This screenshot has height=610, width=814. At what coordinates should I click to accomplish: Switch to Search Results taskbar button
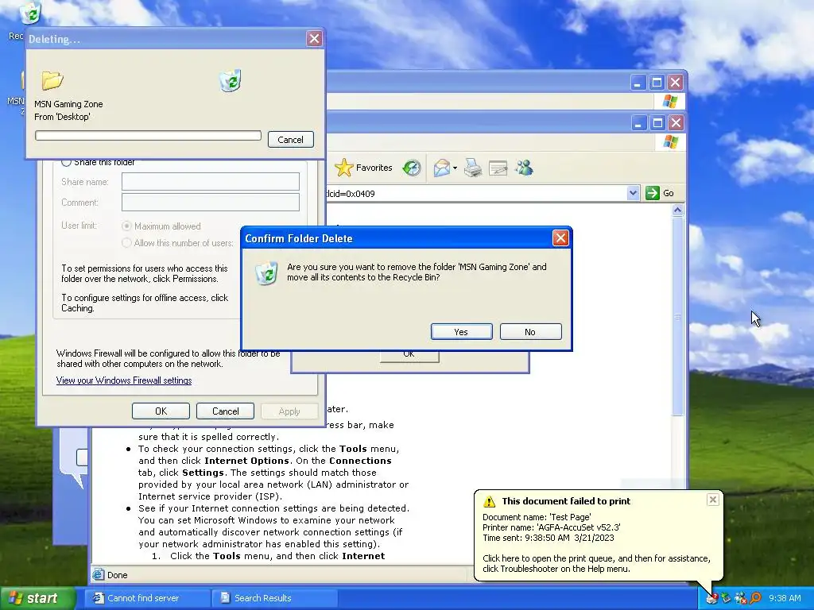point(276,598)
